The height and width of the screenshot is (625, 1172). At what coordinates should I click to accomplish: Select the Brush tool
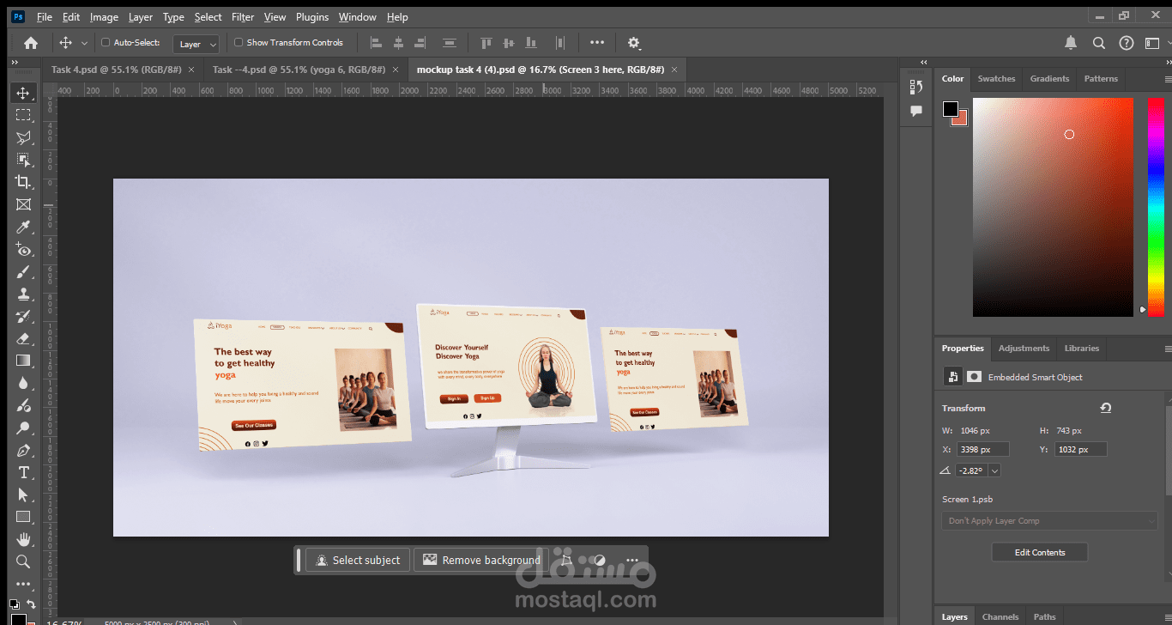tap(23, 271)
